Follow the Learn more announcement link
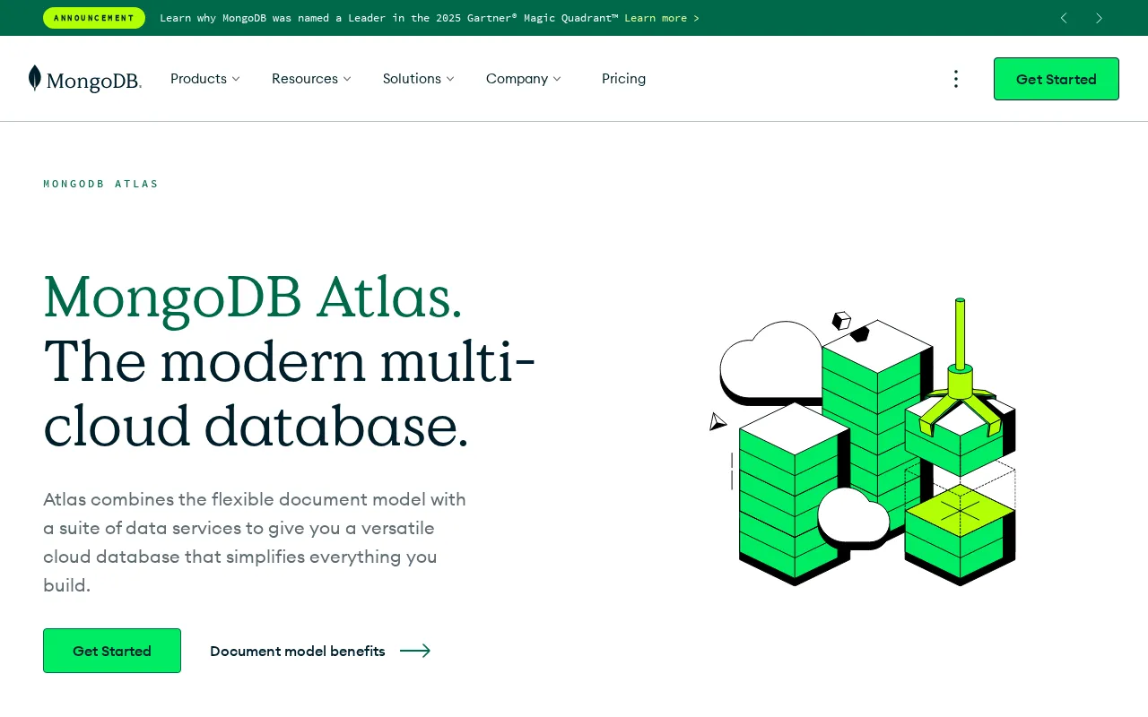The image size is (1148, 717). 662,18
